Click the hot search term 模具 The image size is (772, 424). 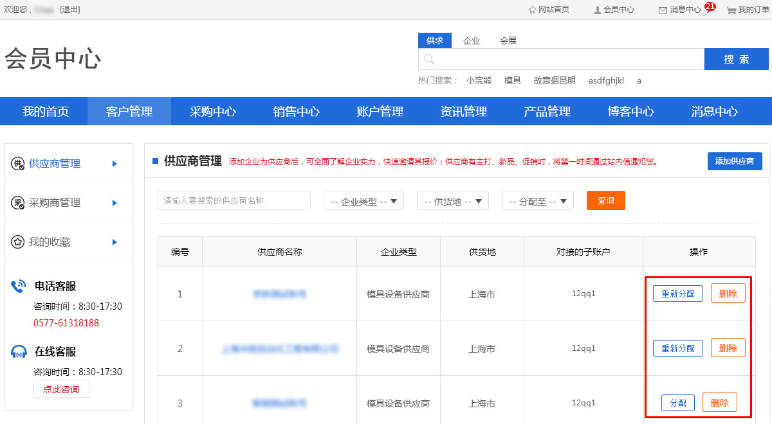point(513,80)
